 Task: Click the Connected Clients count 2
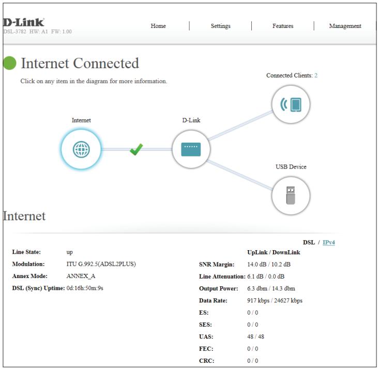tap(316, 75)
